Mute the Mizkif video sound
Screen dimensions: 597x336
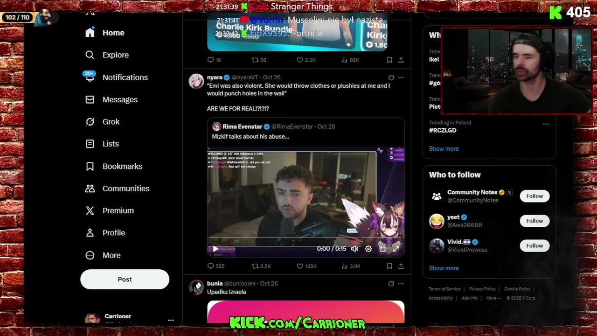tap(354, 249)
